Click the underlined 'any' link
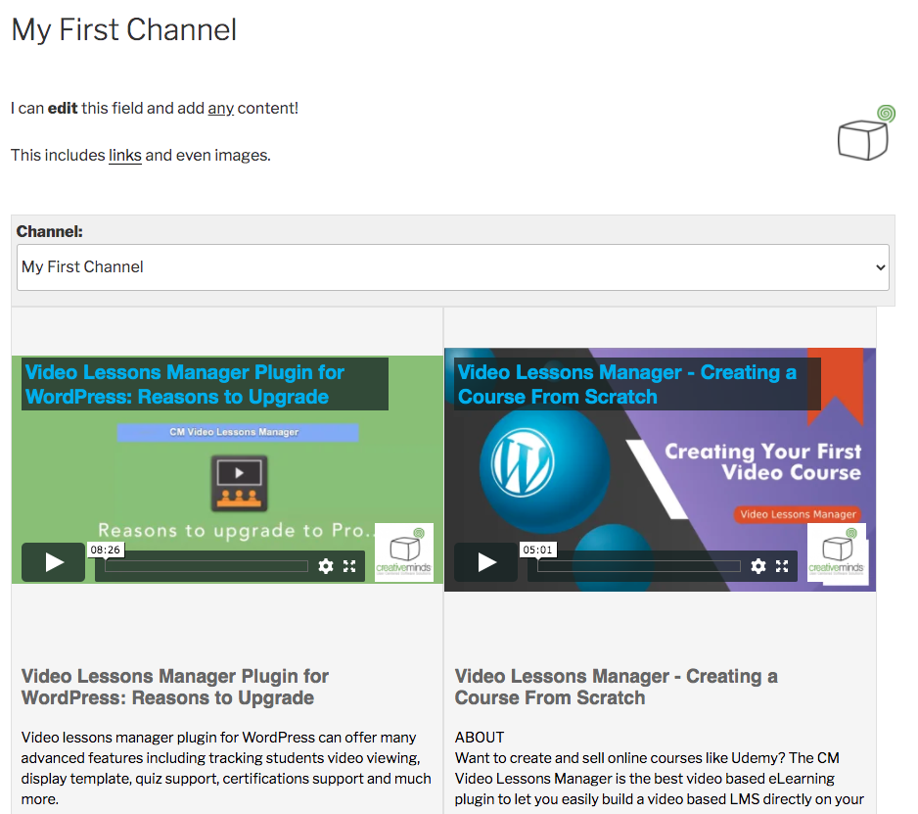918x814 pixels. pyautogui.click(x=221, y=109)
